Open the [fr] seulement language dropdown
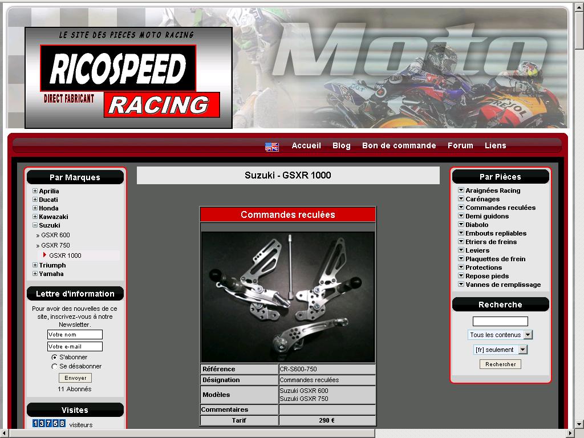The height and width of the screenshot is (438, 584). click(522, 350)
